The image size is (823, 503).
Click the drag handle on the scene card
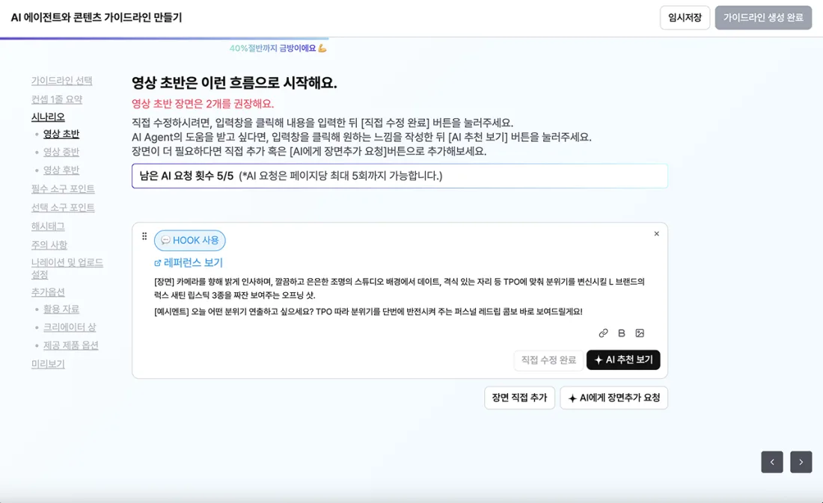[144, 236]
